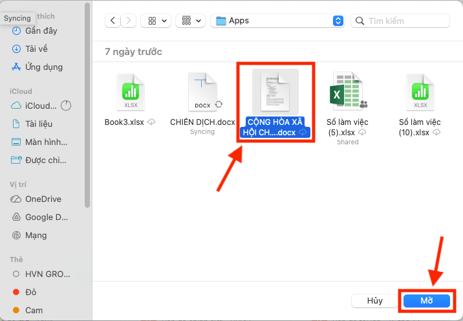The height and width of the screenshot is (321, 463).
Task: Open Gần đây in the sidebar
Action: pos(40,31)
